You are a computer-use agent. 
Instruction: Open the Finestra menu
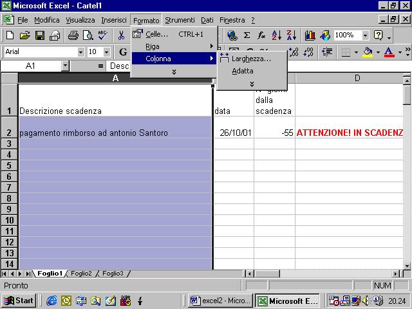(x=232, y=20)
